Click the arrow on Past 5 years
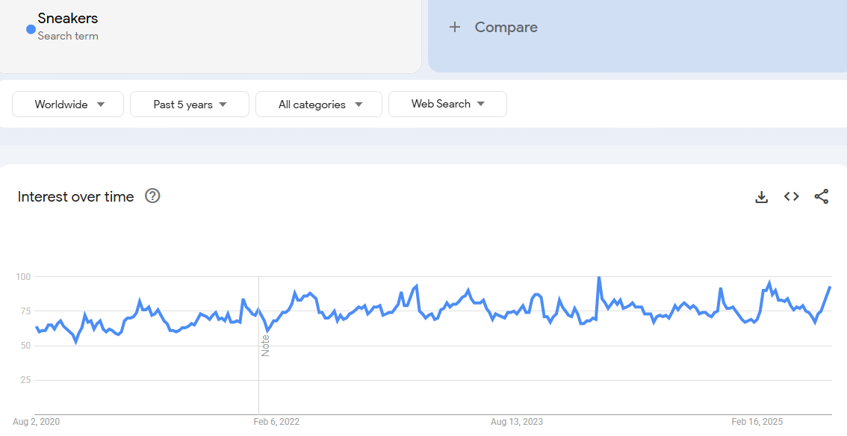Image resolution: width=847 pixels, height=436 pixels. point(223,105)
